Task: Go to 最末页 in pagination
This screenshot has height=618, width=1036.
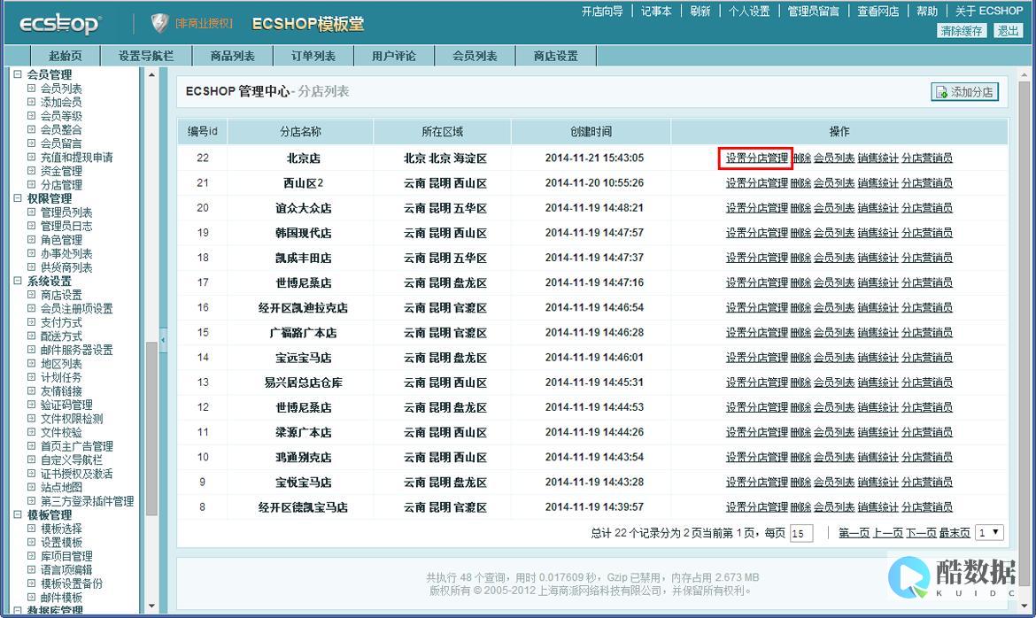Action: point(954,533)
